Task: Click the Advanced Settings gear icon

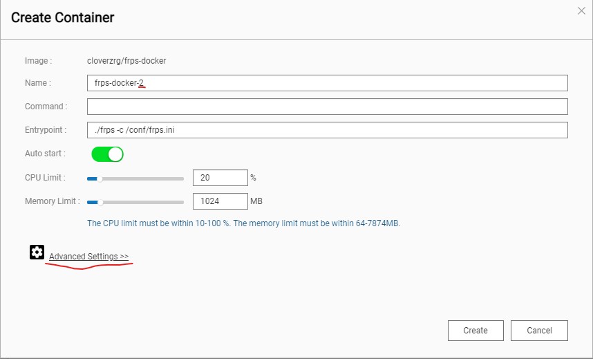Action: coord(37,252)
